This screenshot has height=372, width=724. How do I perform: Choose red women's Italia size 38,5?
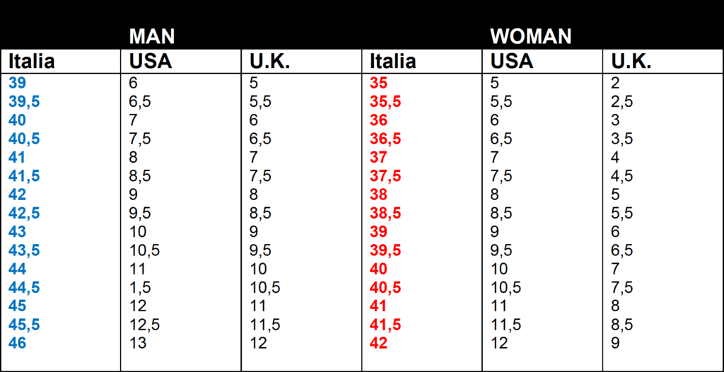pyautogui.click(x=385, y=213)
